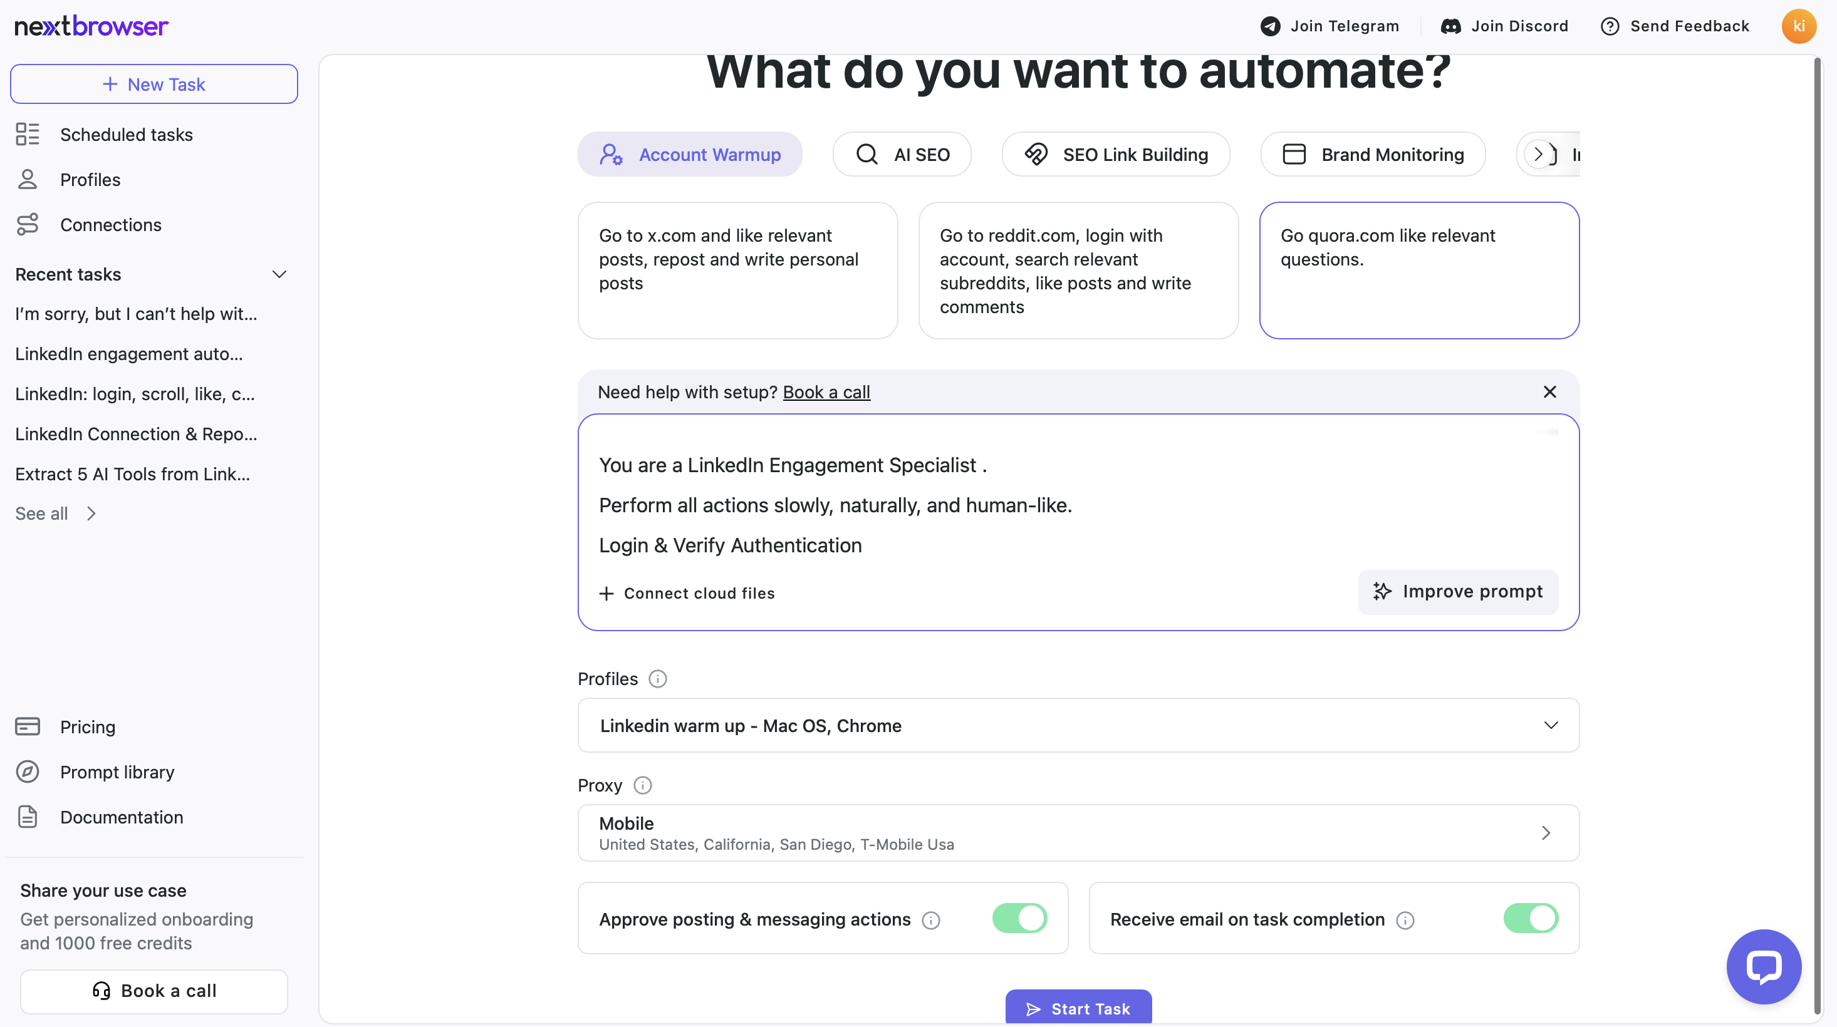Image resolution: width=1837 pixels, height=1027 pixels.
Task: Open Connections in the sidebar
Action: (110, 225)
